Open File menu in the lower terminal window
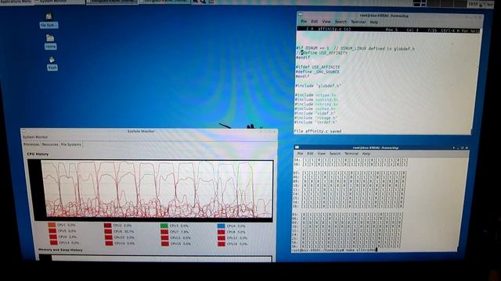501x281 pixels. tap(300, 153)
